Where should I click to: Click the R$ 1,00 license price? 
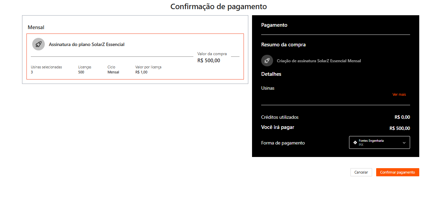coord(141,72)
